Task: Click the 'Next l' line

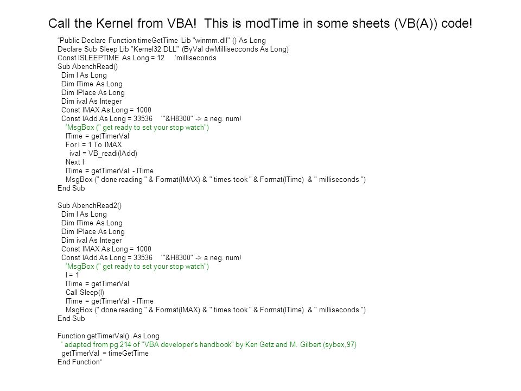Action: (75, 162)
